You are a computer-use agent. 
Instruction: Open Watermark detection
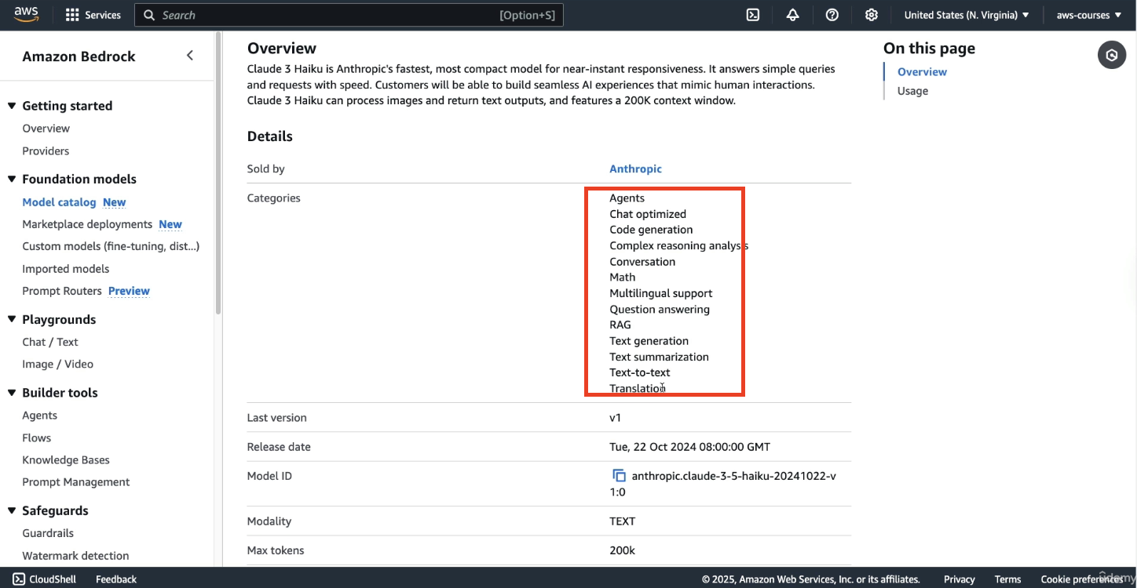[x=75, y=556]
